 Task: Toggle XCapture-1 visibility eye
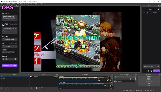click(55, 76)
